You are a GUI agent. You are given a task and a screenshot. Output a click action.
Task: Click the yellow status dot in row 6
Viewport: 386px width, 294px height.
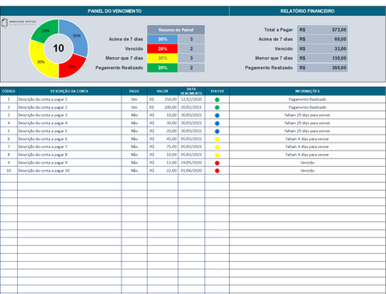coord(217,139)
